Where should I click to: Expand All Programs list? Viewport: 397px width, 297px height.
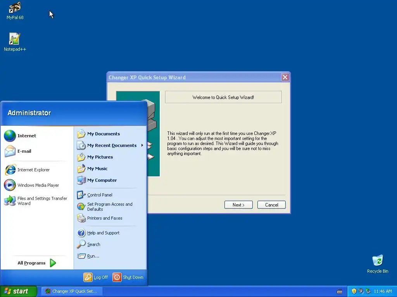click(x=37, y=263)
